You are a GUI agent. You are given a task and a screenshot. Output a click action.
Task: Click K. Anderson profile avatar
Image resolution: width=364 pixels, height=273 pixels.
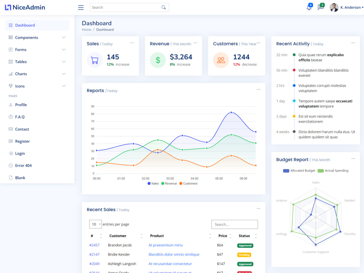334,7
